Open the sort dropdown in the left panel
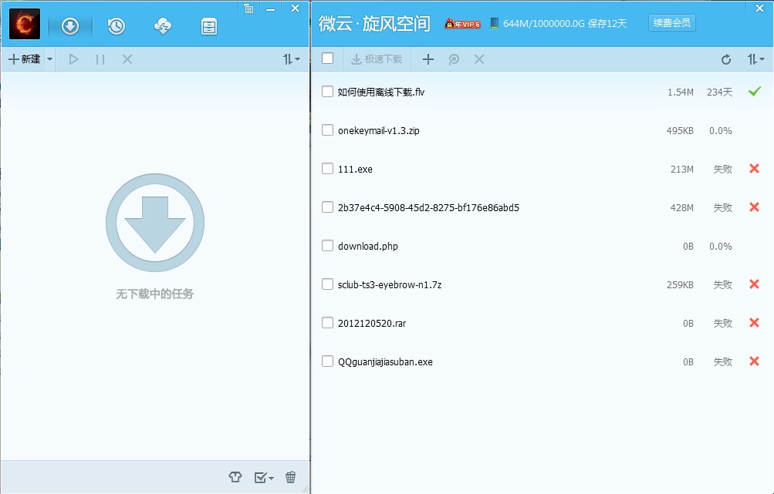The width and height of the screenshot is (774, 494). 291,59
